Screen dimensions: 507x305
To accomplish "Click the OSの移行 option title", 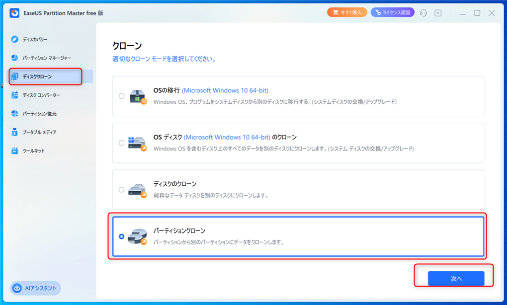I will pyautogui.click(x=167, y=90).
